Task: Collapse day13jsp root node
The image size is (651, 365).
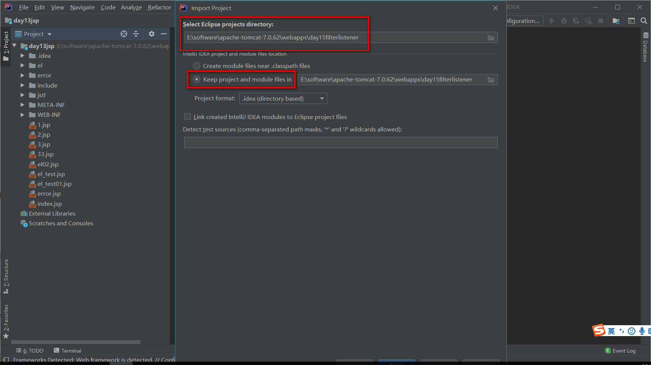Action: click(14, 46)
